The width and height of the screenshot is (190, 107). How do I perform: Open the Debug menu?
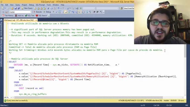31,5
